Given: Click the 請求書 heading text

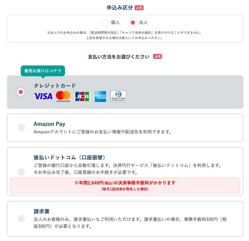Looking at the screenshot, I should [x=41, y=211].
